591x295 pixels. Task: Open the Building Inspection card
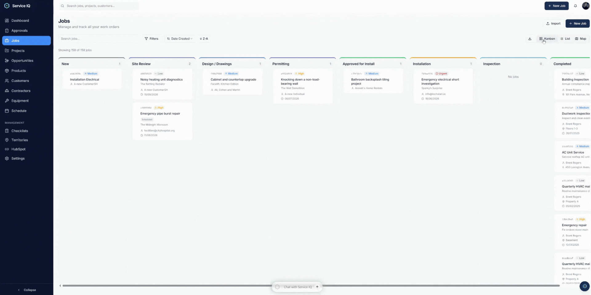(573, 84)
